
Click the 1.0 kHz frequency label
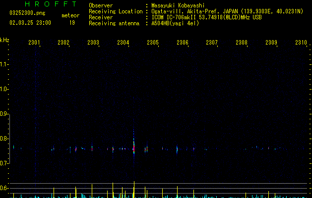(x=4, y=89)
